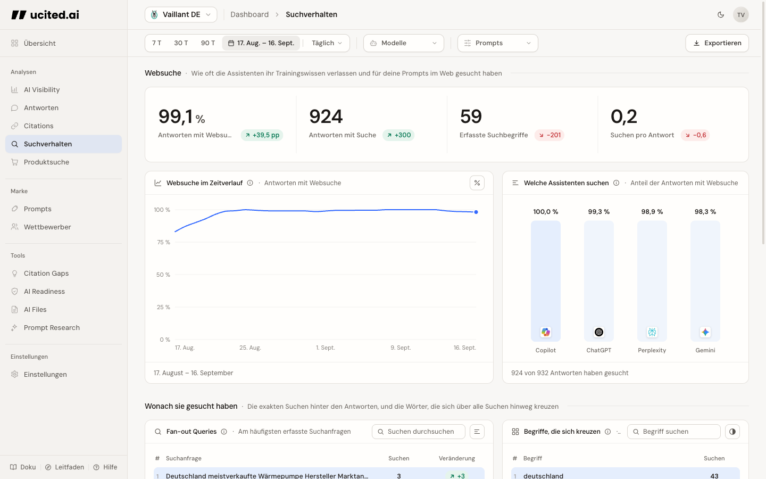Open TV user avatar menu
The image size is (766, 479).
[x=740, y=14]
